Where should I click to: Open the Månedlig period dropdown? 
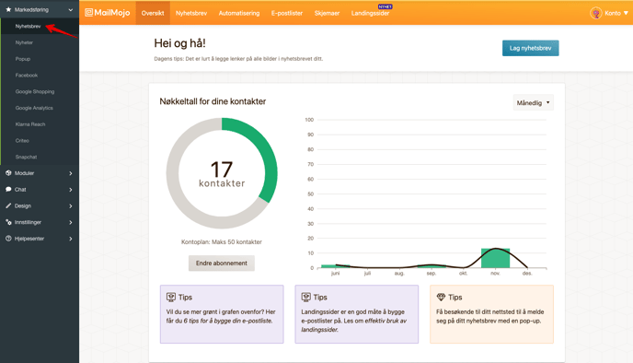tap(534, 102)
